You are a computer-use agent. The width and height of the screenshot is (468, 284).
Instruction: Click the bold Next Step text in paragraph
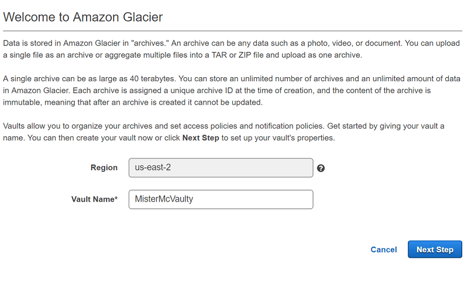click(201, 138)
